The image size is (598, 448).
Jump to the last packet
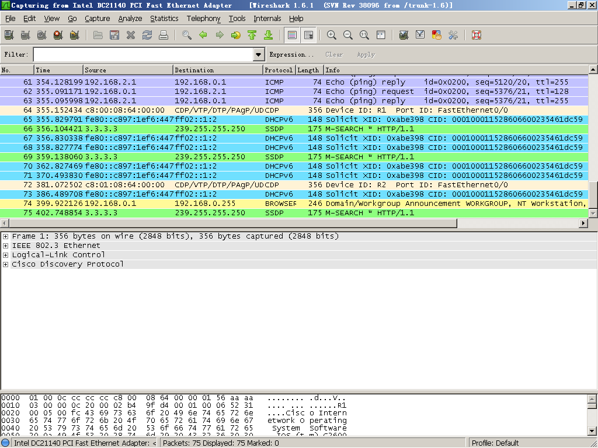[x=269, y=35]
